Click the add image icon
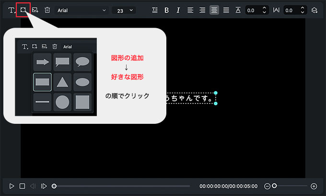The image size is (326, 196). 35,10
